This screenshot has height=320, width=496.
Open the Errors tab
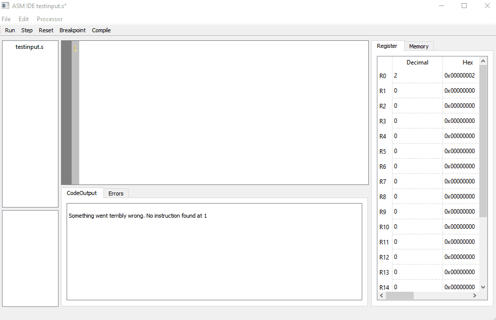click(116, 194)
